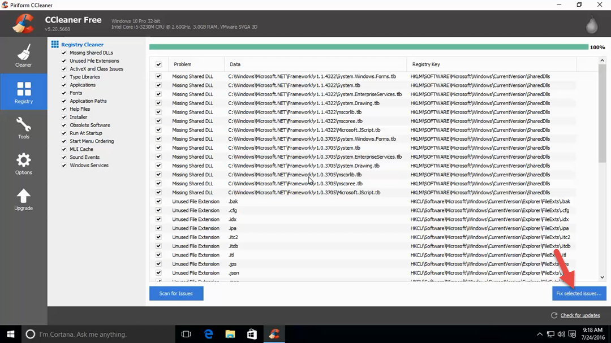Click the results list scroll down arrow

[602, 277]
